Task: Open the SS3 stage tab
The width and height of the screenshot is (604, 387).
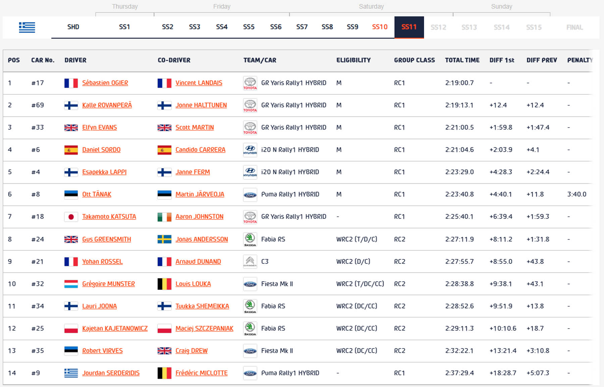Action: point(194,27)
